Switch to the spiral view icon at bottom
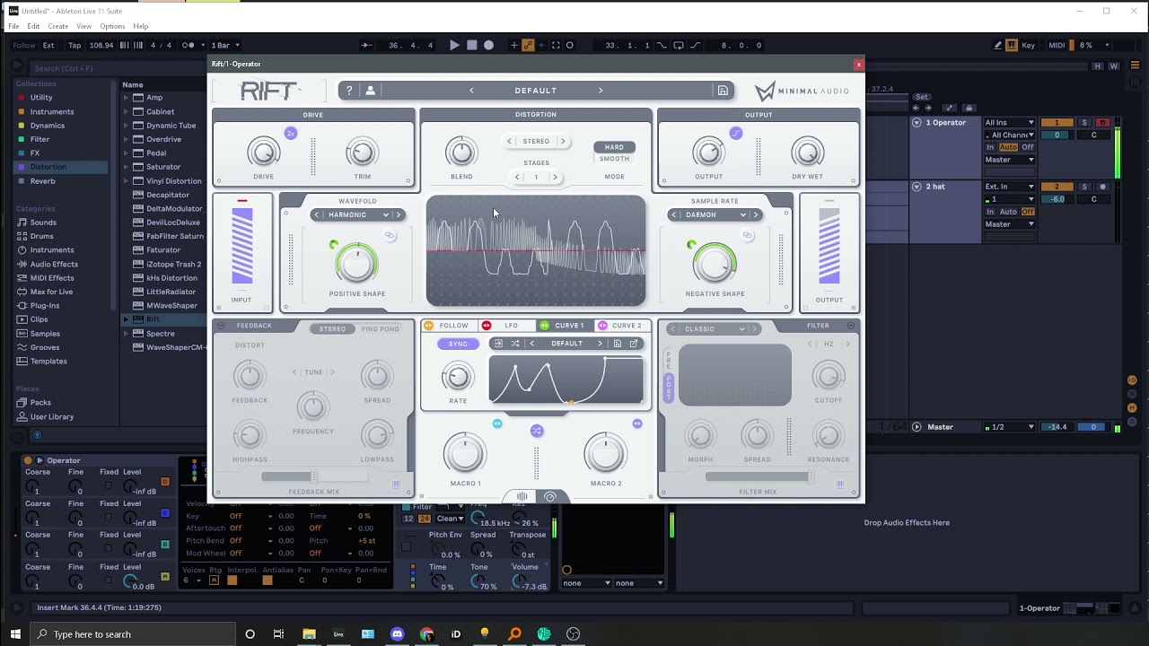This screenshot has width=1149, height=646. 550,496
